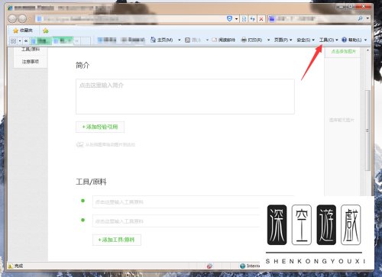The image size is (382, 277).
Task: Open the dropdown arrow next to feeds icon
Action: point(207,40)
